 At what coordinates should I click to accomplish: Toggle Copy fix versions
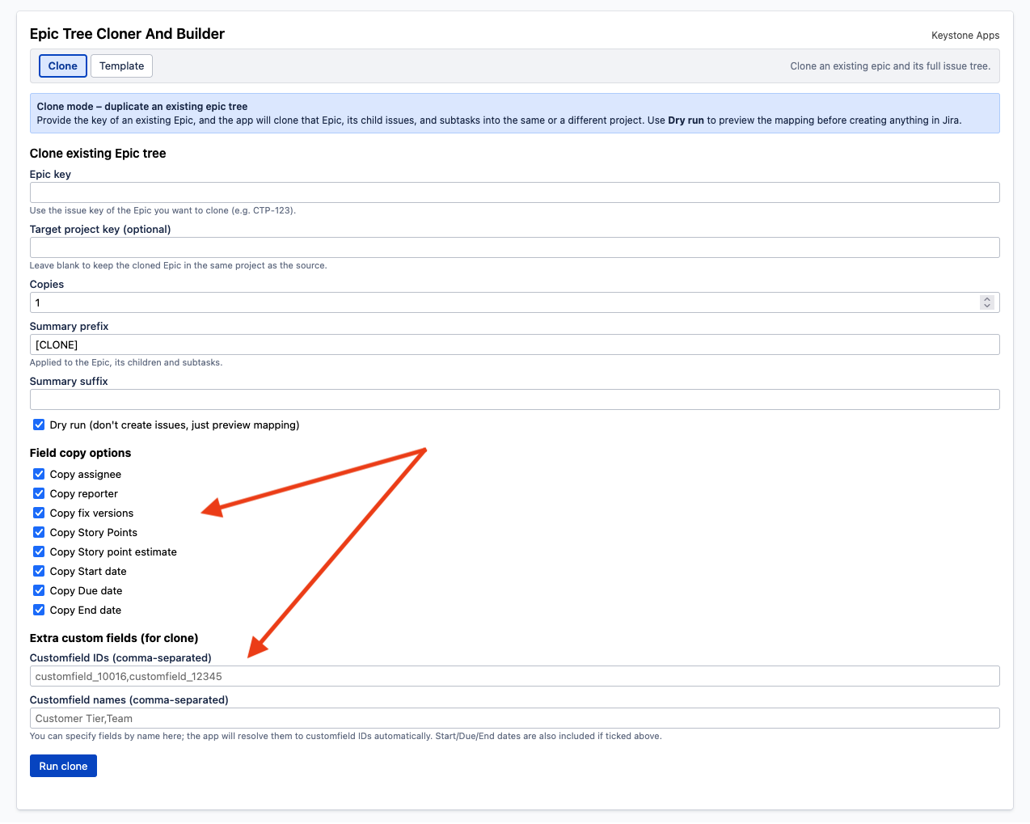click(x=38, y=513)
